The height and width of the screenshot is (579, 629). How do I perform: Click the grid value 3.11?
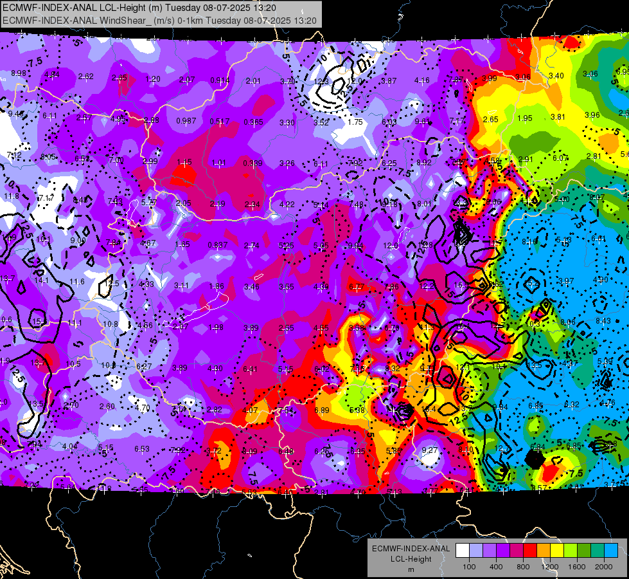[x=181, y=285]
